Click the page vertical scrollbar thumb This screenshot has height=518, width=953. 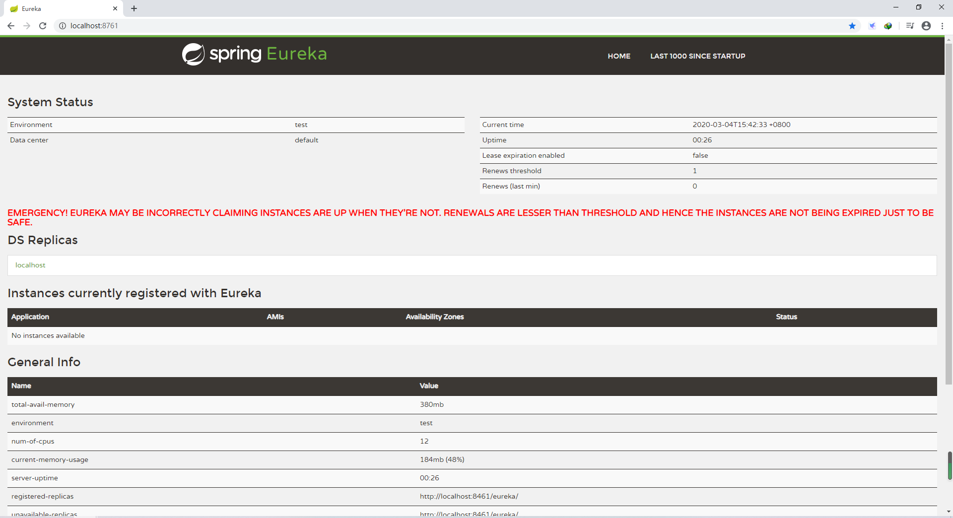949,213
